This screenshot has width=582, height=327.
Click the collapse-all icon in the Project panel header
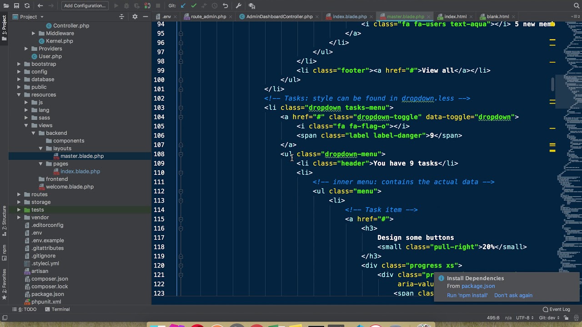121,16
